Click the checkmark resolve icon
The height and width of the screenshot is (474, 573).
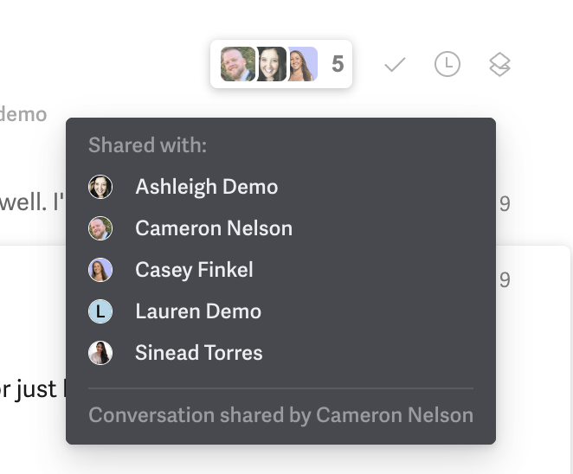[395, 65]
